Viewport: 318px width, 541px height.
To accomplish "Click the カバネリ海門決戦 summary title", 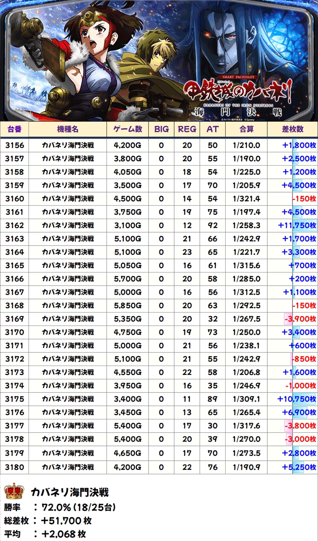I will [x=69, y=492].
